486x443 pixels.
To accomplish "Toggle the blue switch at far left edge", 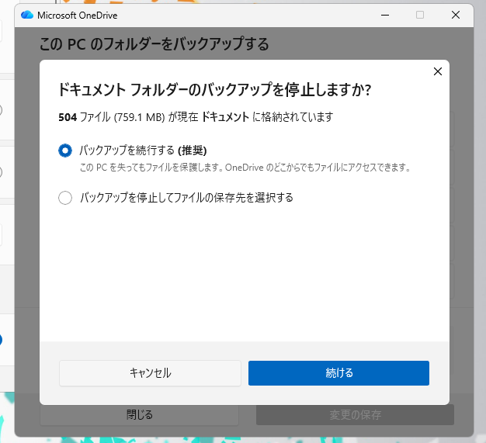I will pos(1,340).
